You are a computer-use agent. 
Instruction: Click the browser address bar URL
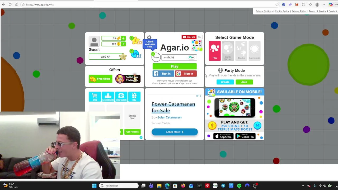tap(40, 4)
